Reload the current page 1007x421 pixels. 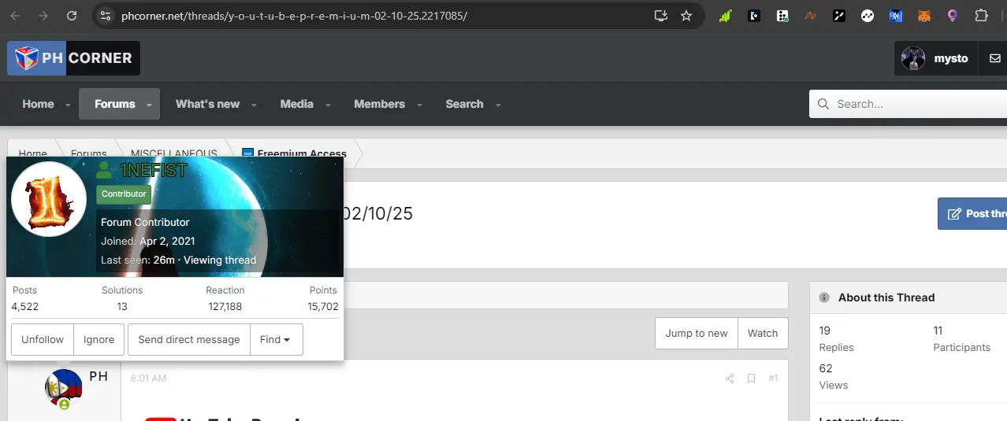pyautogui.click(x=72, y=16)
